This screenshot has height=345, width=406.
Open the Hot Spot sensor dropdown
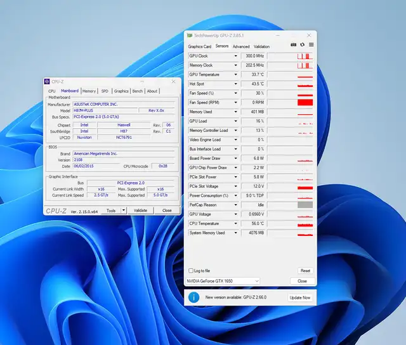tap(235, 84)
